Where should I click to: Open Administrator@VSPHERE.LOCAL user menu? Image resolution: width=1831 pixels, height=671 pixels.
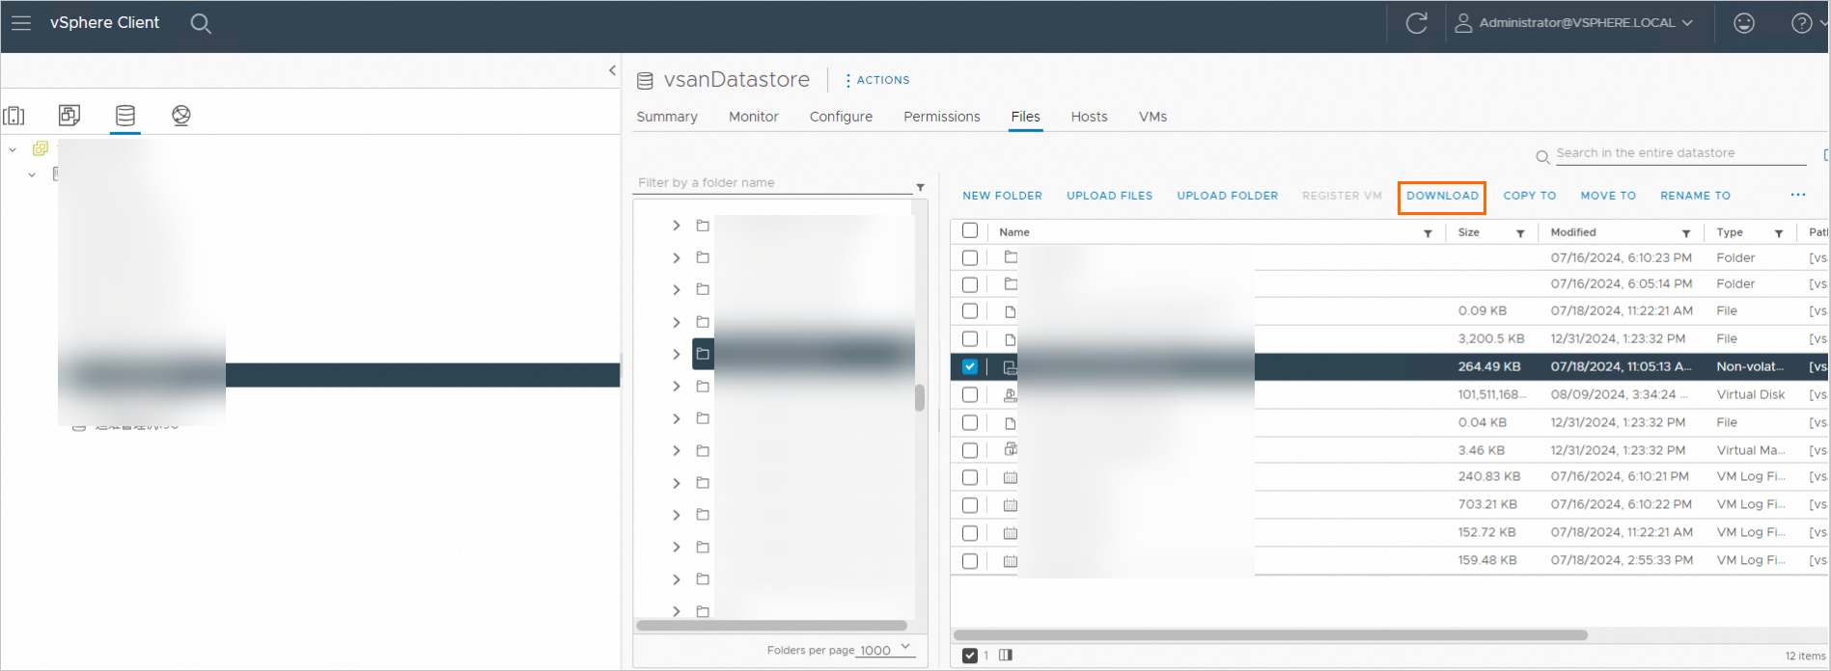pos(1574,23)
